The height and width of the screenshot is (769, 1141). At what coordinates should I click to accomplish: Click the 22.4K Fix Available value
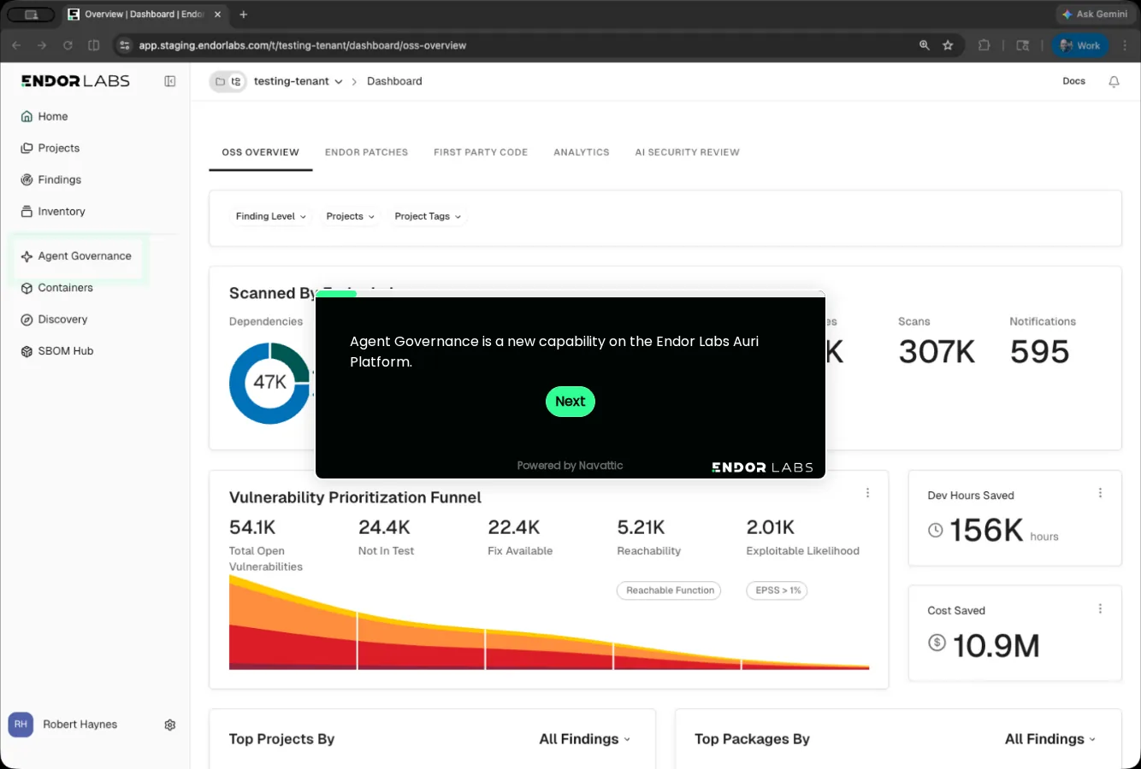pos(514,527)
